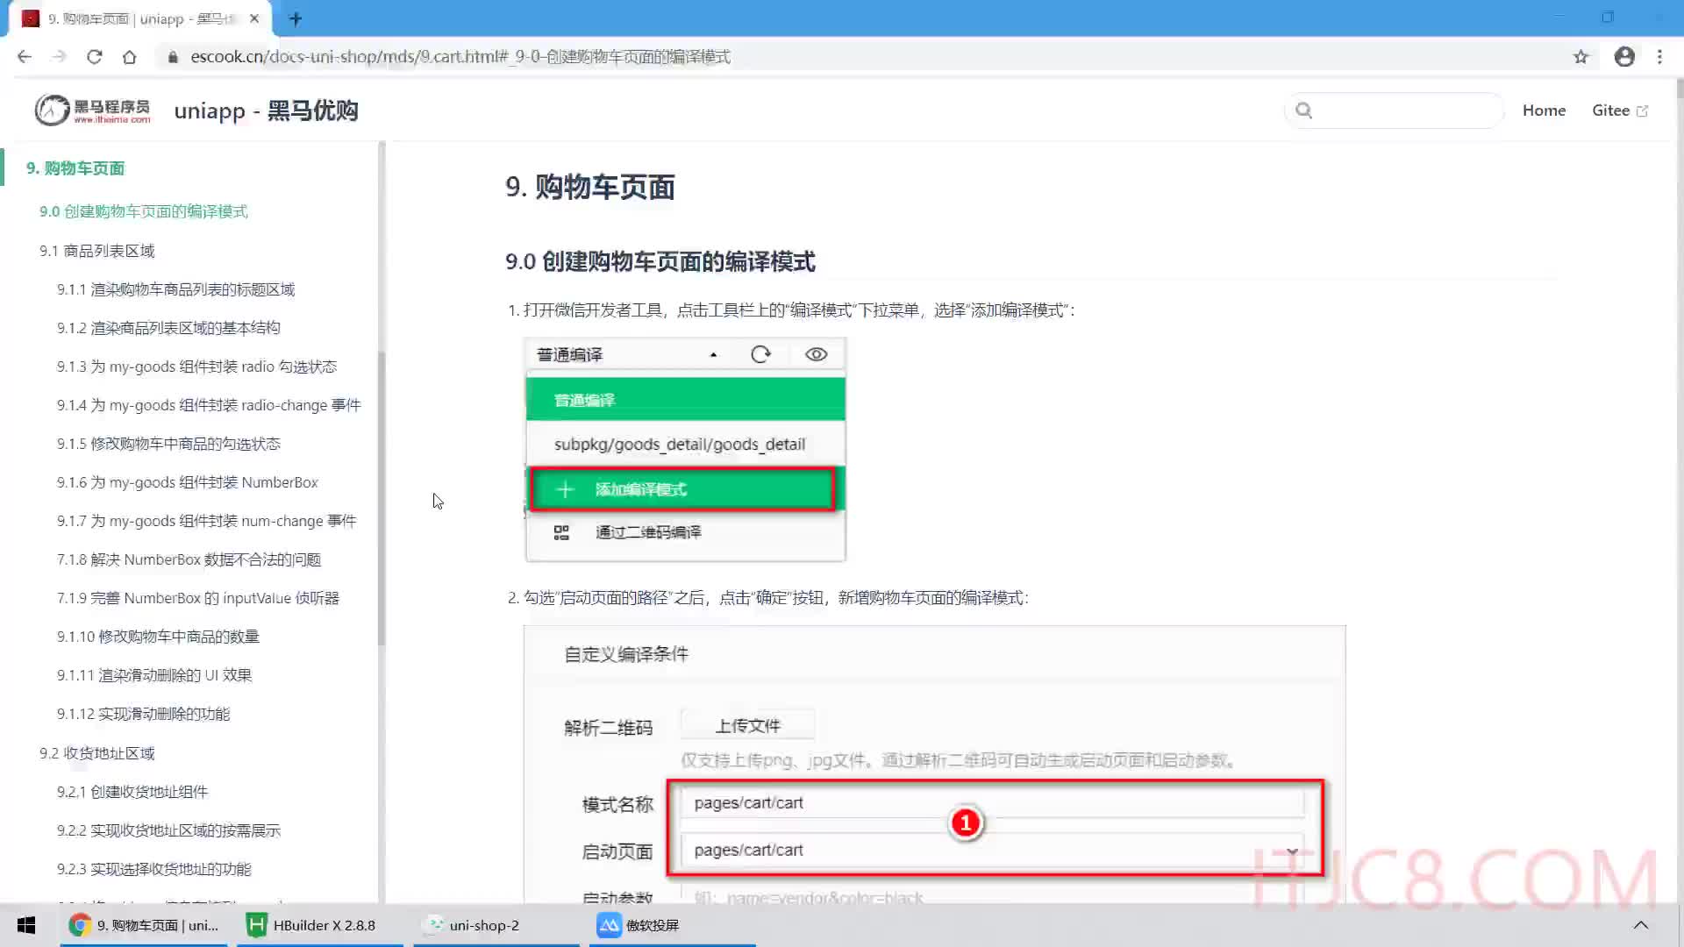Open sidebar item 9.1.4 radio-change 事件

(209, 405)
